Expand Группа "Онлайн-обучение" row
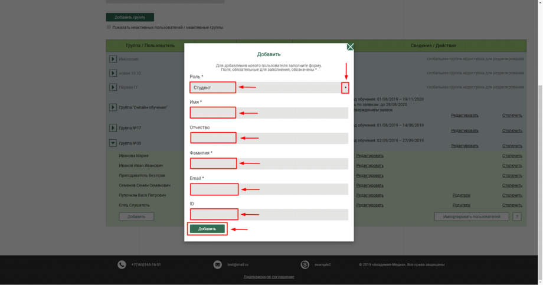 pos(113,107)
